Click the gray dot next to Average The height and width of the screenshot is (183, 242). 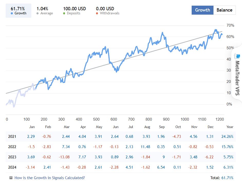(x=38, y=13)
